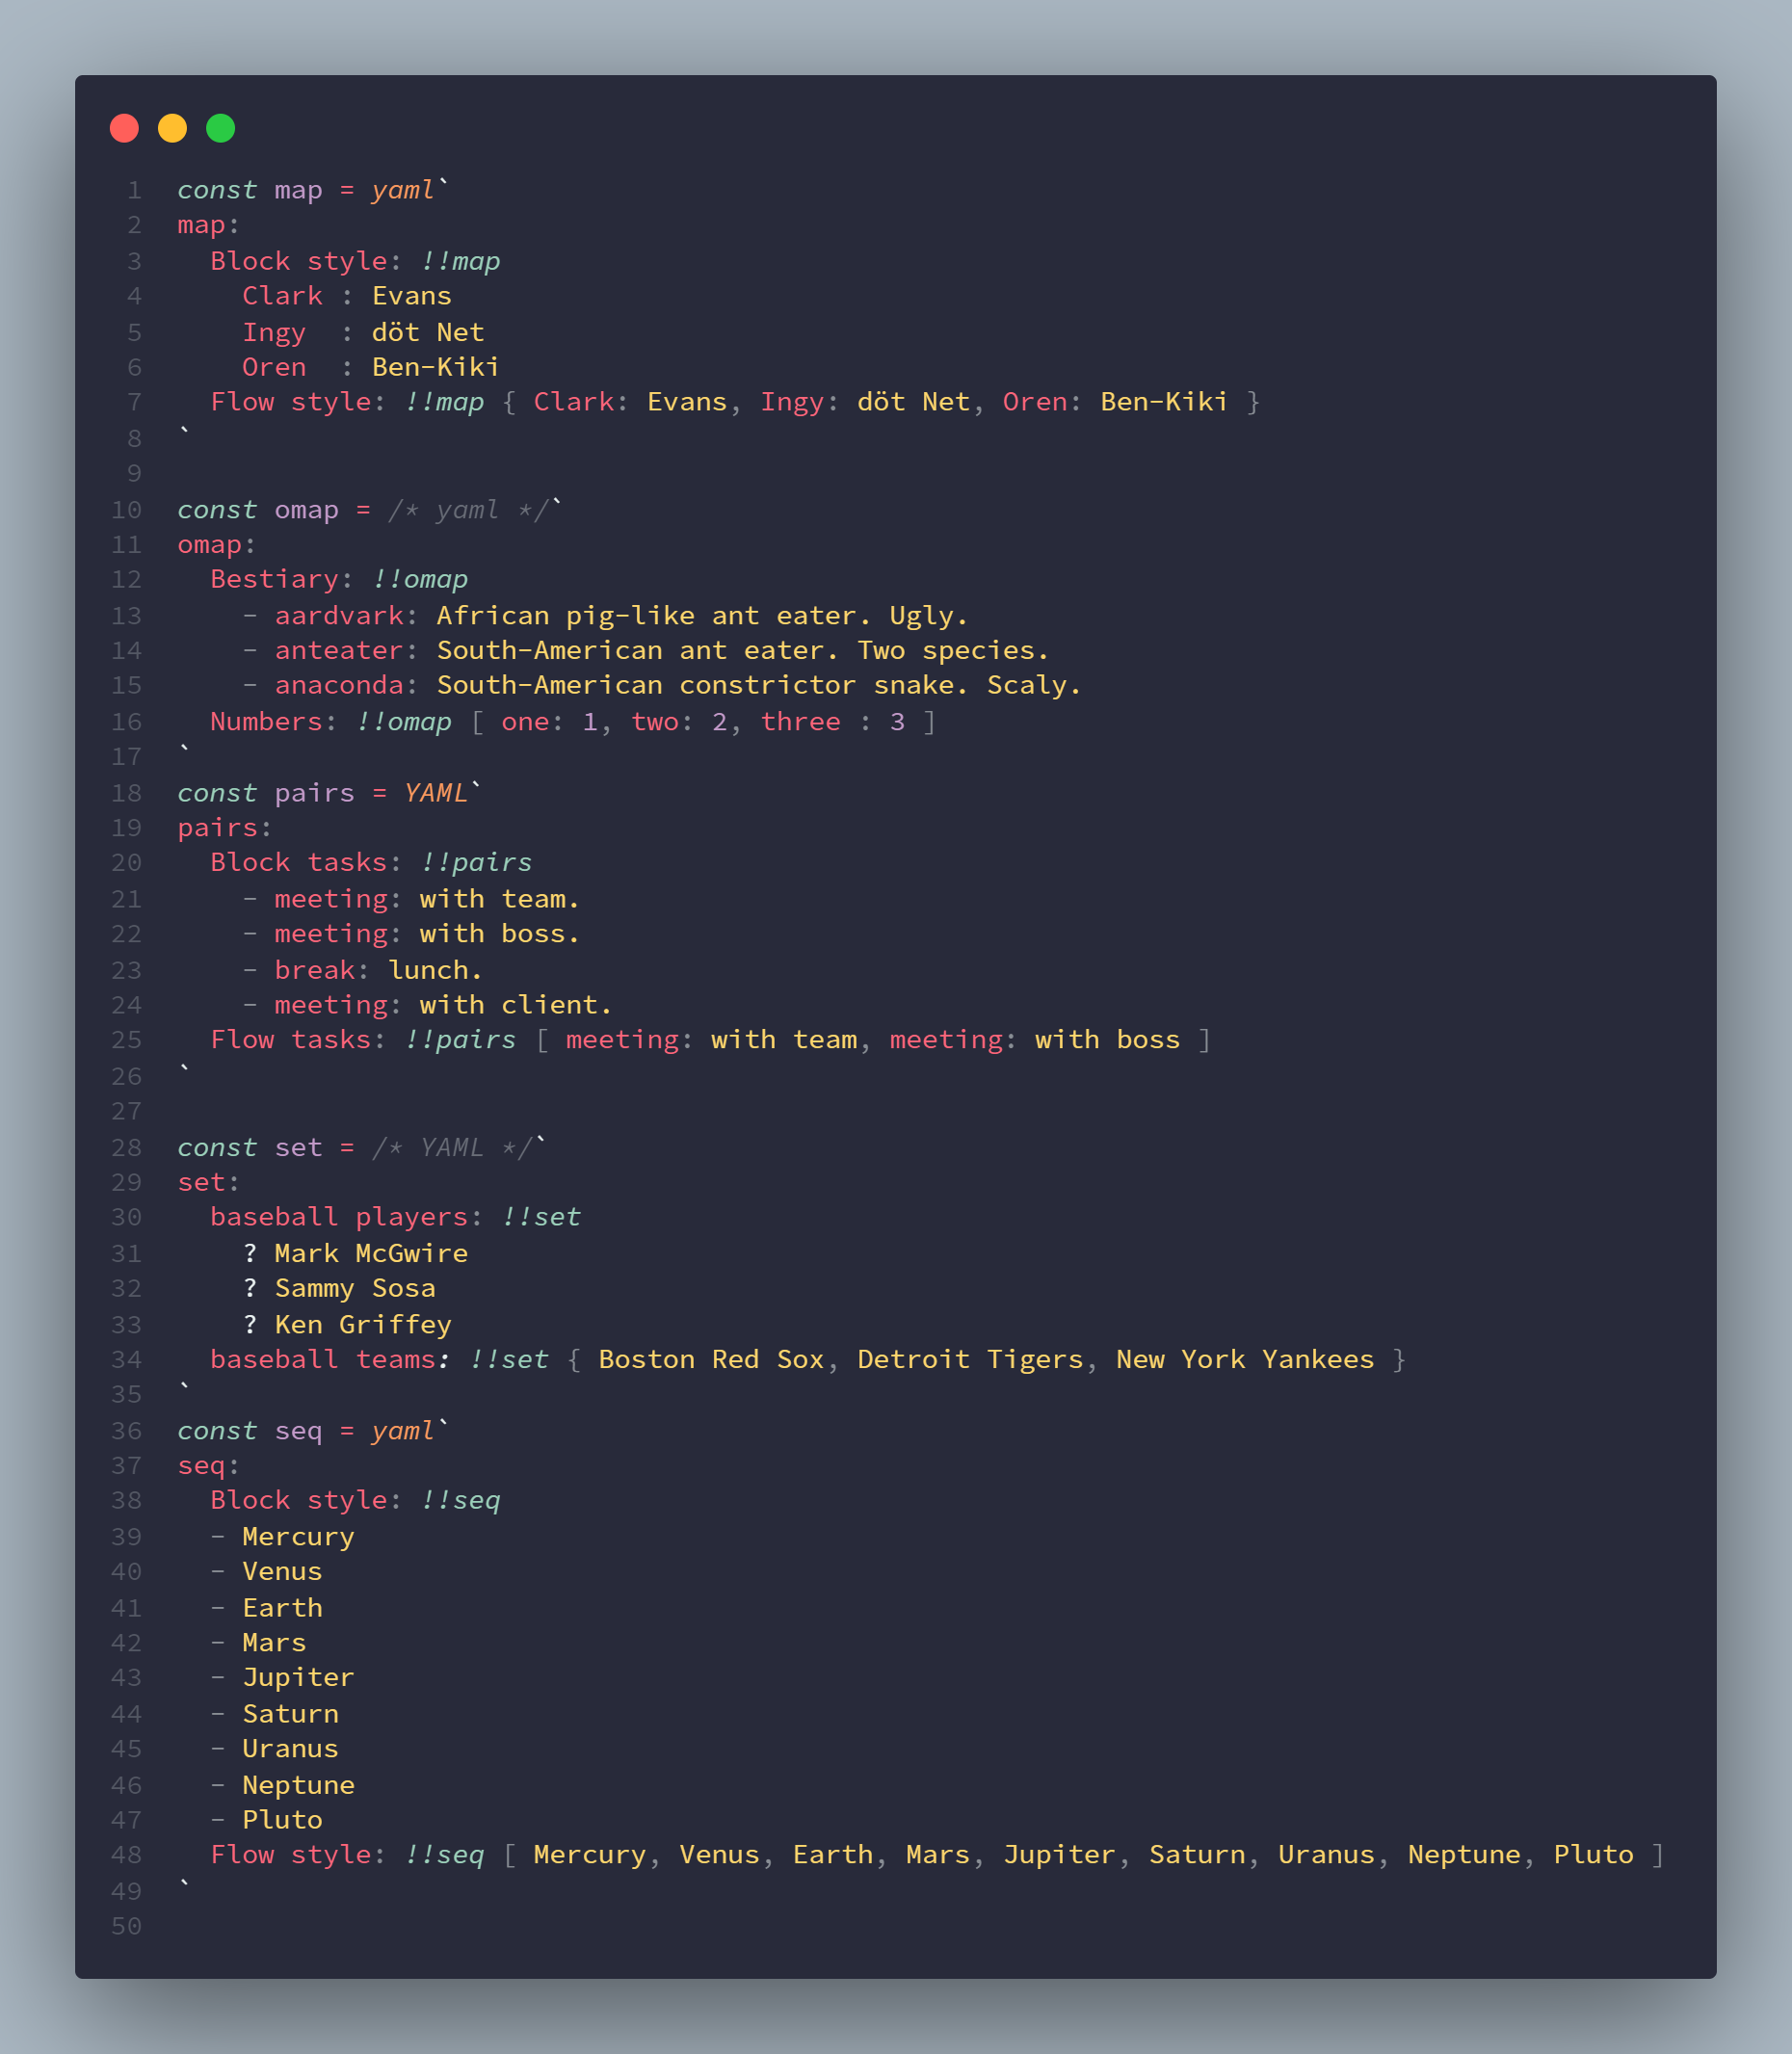Image resolution: width=1792 pixels, height=2054 pixels.
Task: Click 'Mars' on line 42
Action: [274, 1643]
